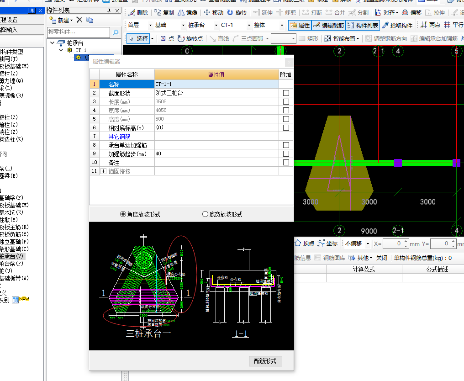Select 独立基础(P) in the component type list
The height and width of the screenshot is (381, 464).
[x=14, y=242]
